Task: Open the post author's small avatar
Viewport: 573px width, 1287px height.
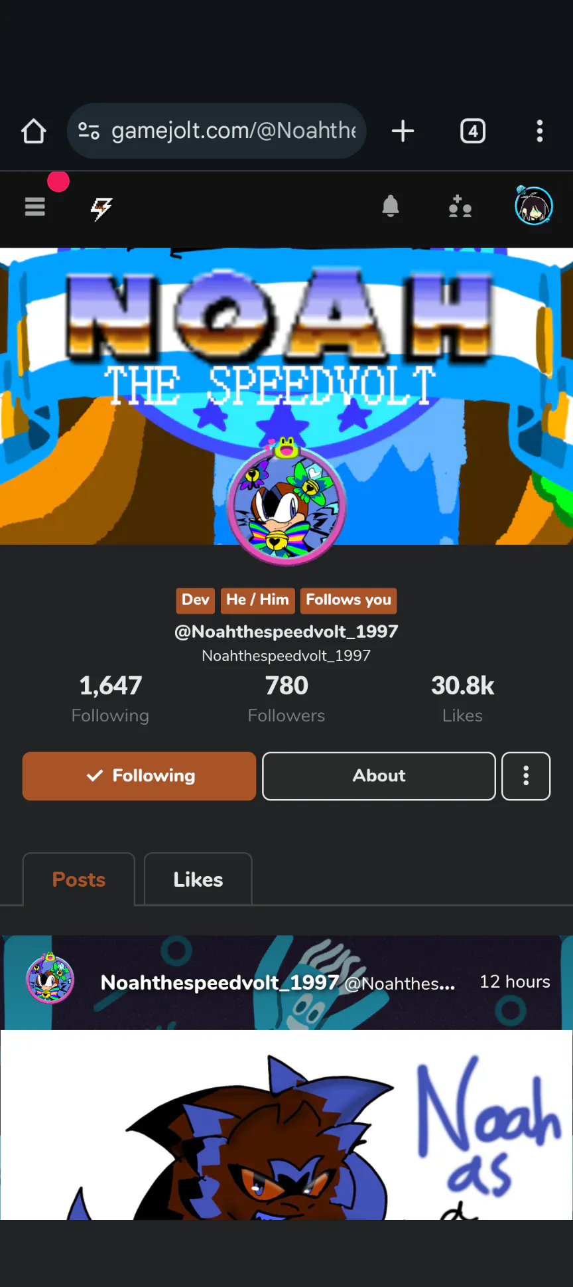Action: pos(50,978)
